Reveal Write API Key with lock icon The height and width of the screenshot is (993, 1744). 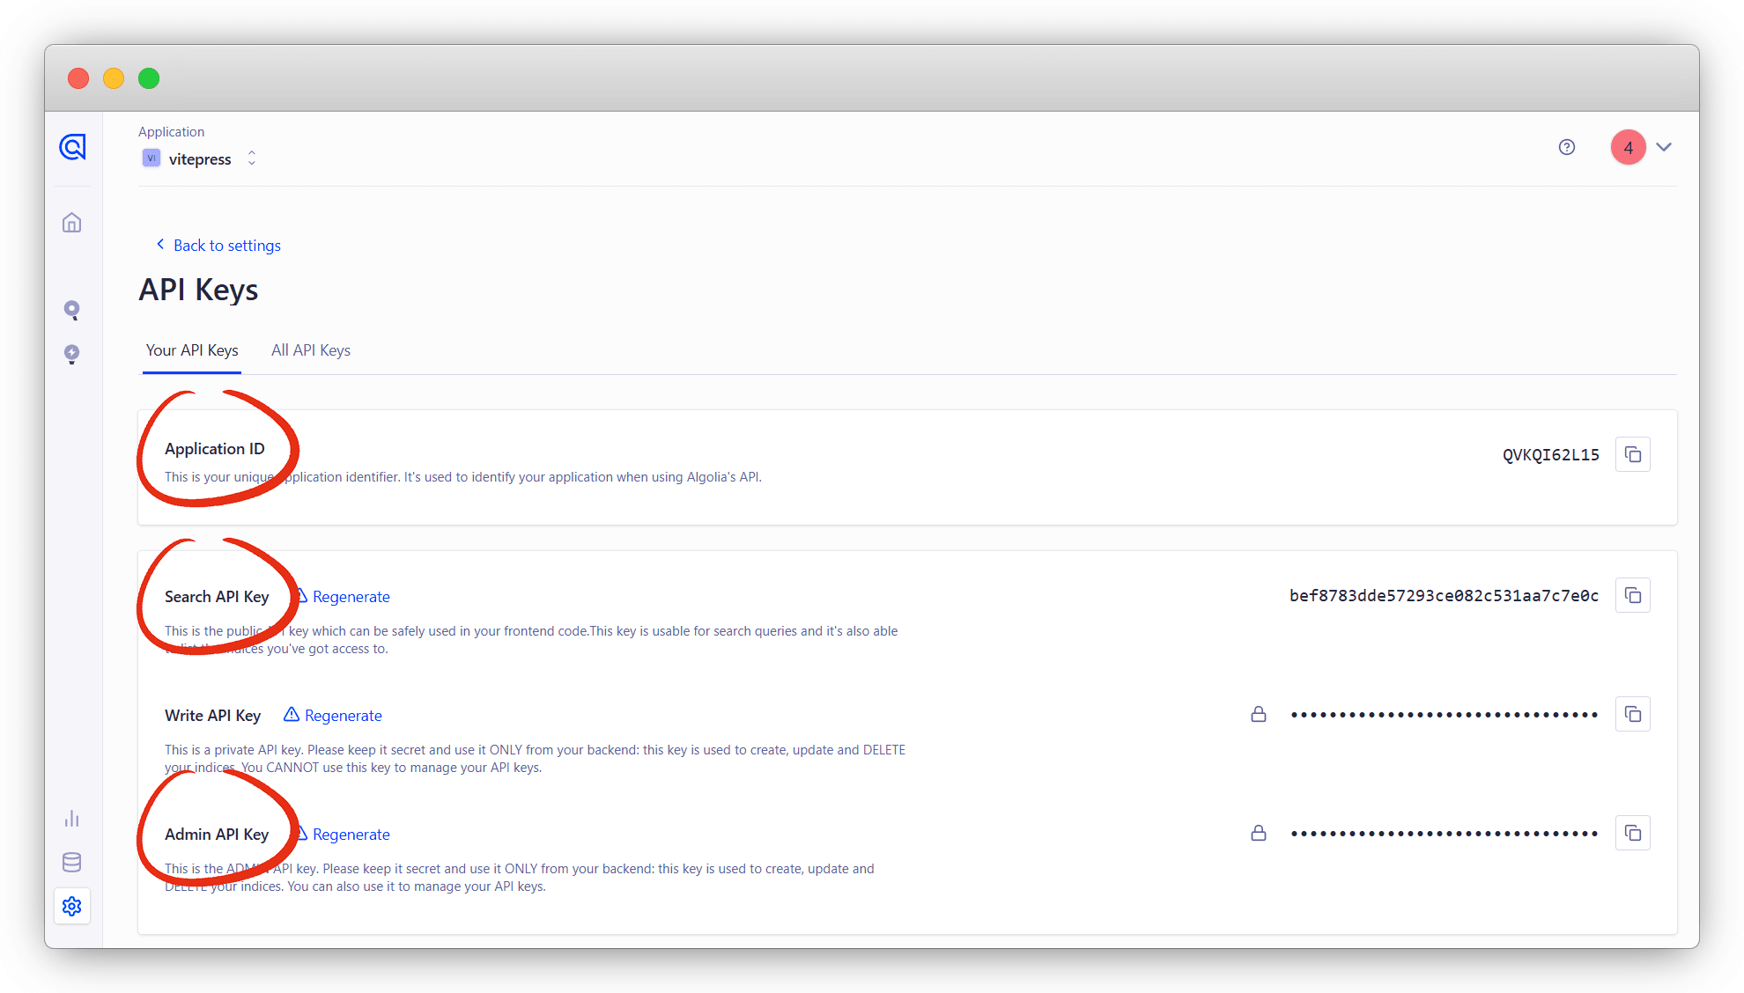1258,714
